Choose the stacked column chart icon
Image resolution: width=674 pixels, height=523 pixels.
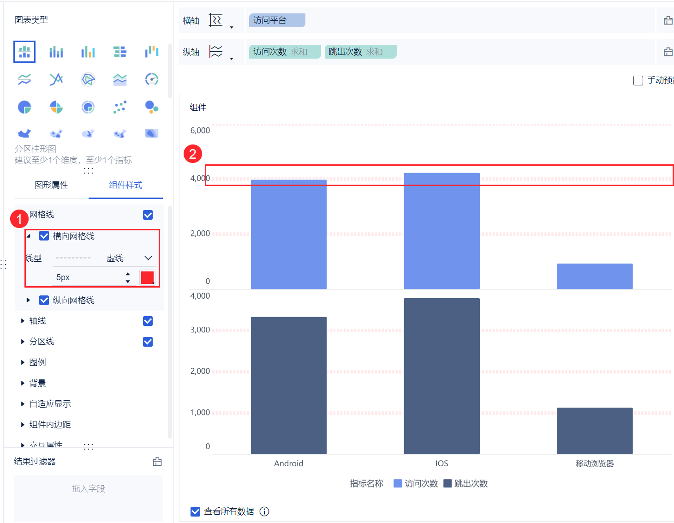click(x=56, y=52)
